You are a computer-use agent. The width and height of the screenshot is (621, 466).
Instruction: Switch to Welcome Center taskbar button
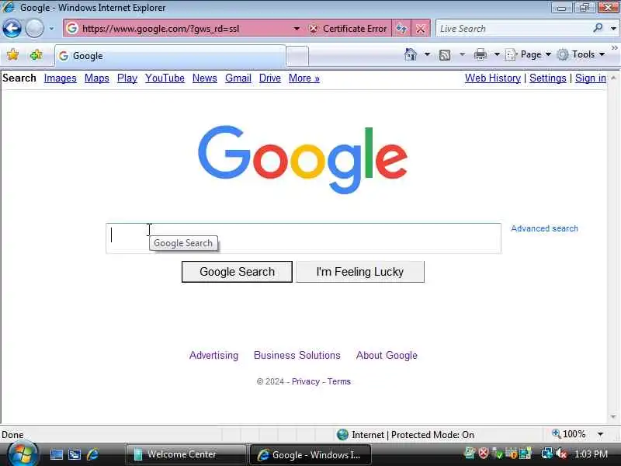click(186, 454)
